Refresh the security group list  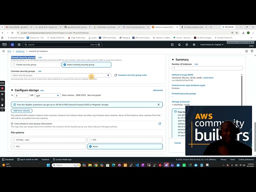tap(116, 75)
